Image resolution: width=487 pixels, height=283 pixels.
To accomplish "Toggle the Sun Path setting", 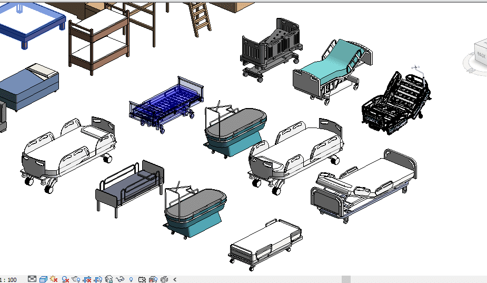I will (54, 279).
